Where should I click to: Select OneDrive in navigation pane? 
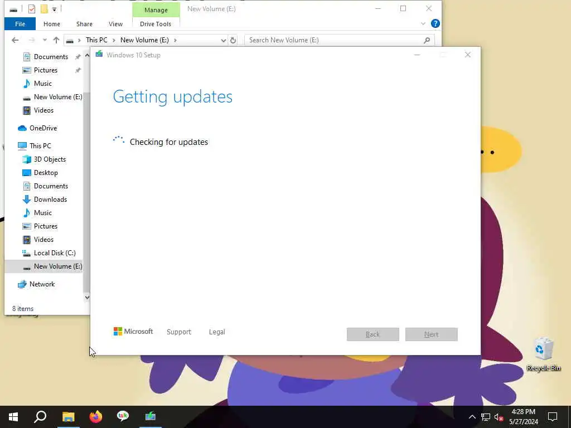pyautogui.click(x=43, y=128)
